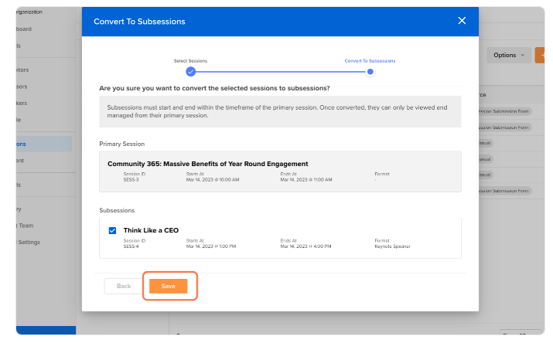This screenshot has height=343, width=553.
Task: Click the Options dropdown arrow
Action: tap(523, 56)
